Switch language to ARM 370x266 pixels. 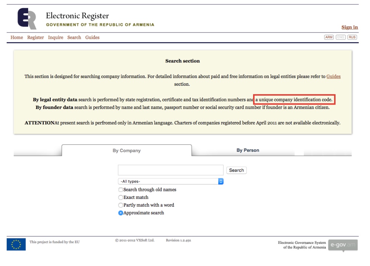point(329,37)
